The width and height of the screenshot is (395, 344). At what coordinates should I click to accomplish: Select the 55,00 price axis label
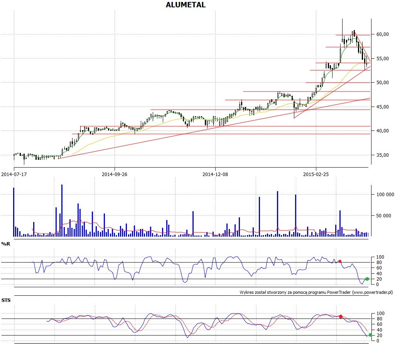pos(383,59)
